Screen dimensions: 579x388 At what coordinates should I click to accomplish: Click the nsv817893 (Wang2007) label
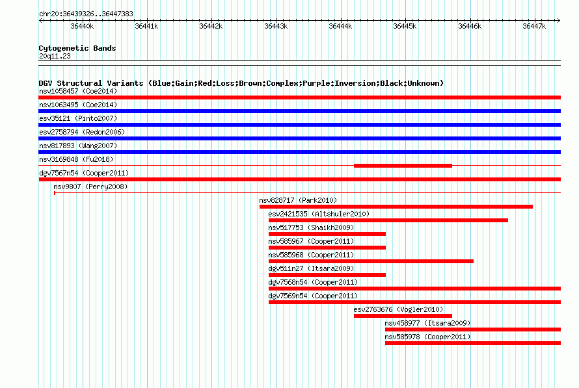pyautogui.click(x=78, y=146)
